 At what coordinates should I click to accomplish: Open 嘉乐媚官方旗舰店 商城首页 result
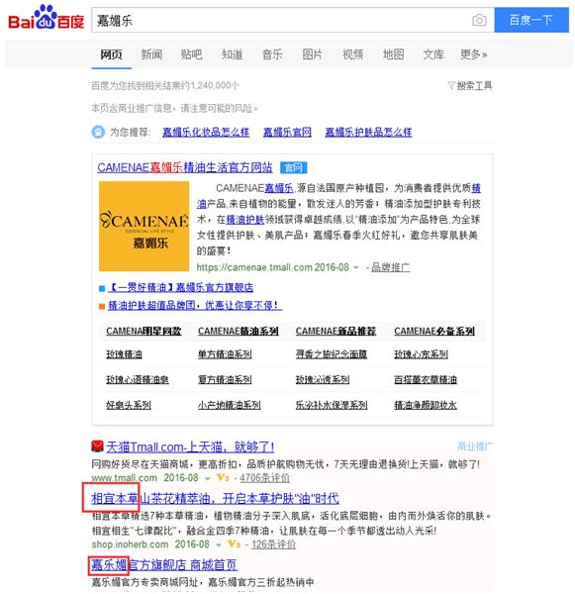(x=164, y=565)
